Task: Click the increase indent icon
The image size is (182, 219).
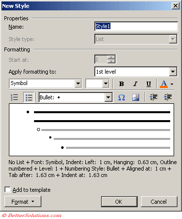Action: coord(168,97)
